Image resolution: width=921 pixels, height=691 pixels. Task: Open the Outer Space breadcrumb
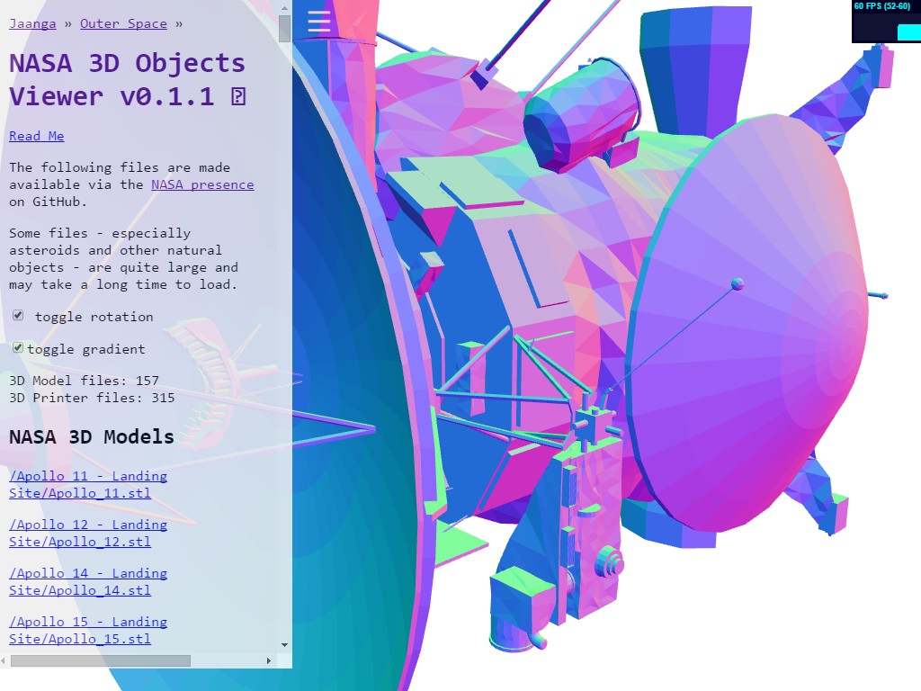point(123,23)
